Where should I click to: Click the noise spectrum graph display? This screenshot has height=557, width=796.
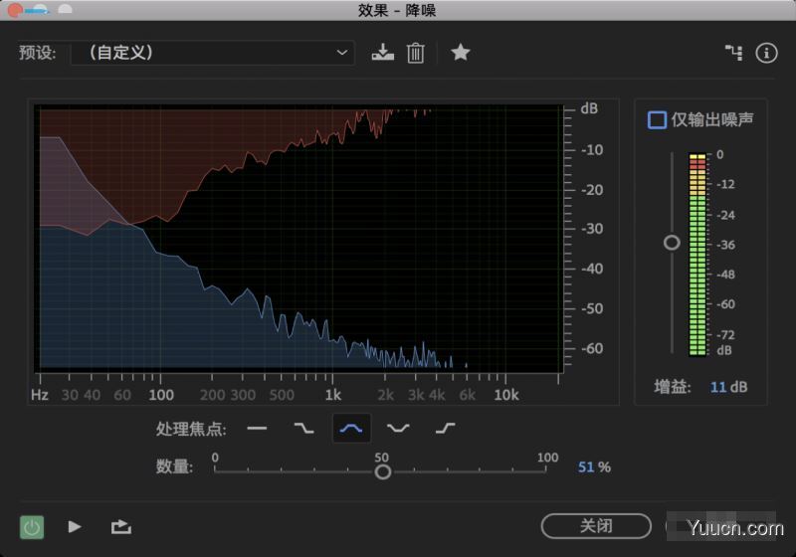[x=301, y=237]
